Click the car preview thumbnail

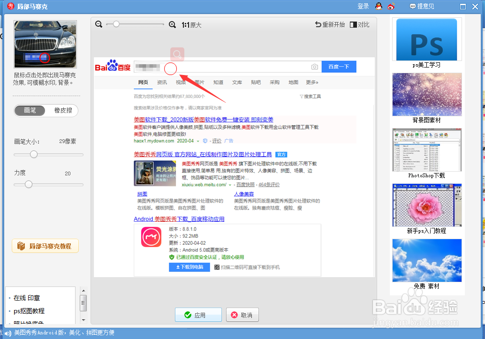(x=45, y=44)
